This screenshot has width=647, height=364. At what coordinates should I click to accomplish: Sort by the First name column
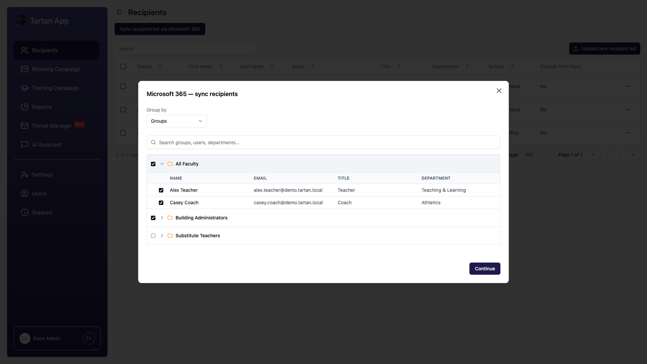tap(206, 66)
